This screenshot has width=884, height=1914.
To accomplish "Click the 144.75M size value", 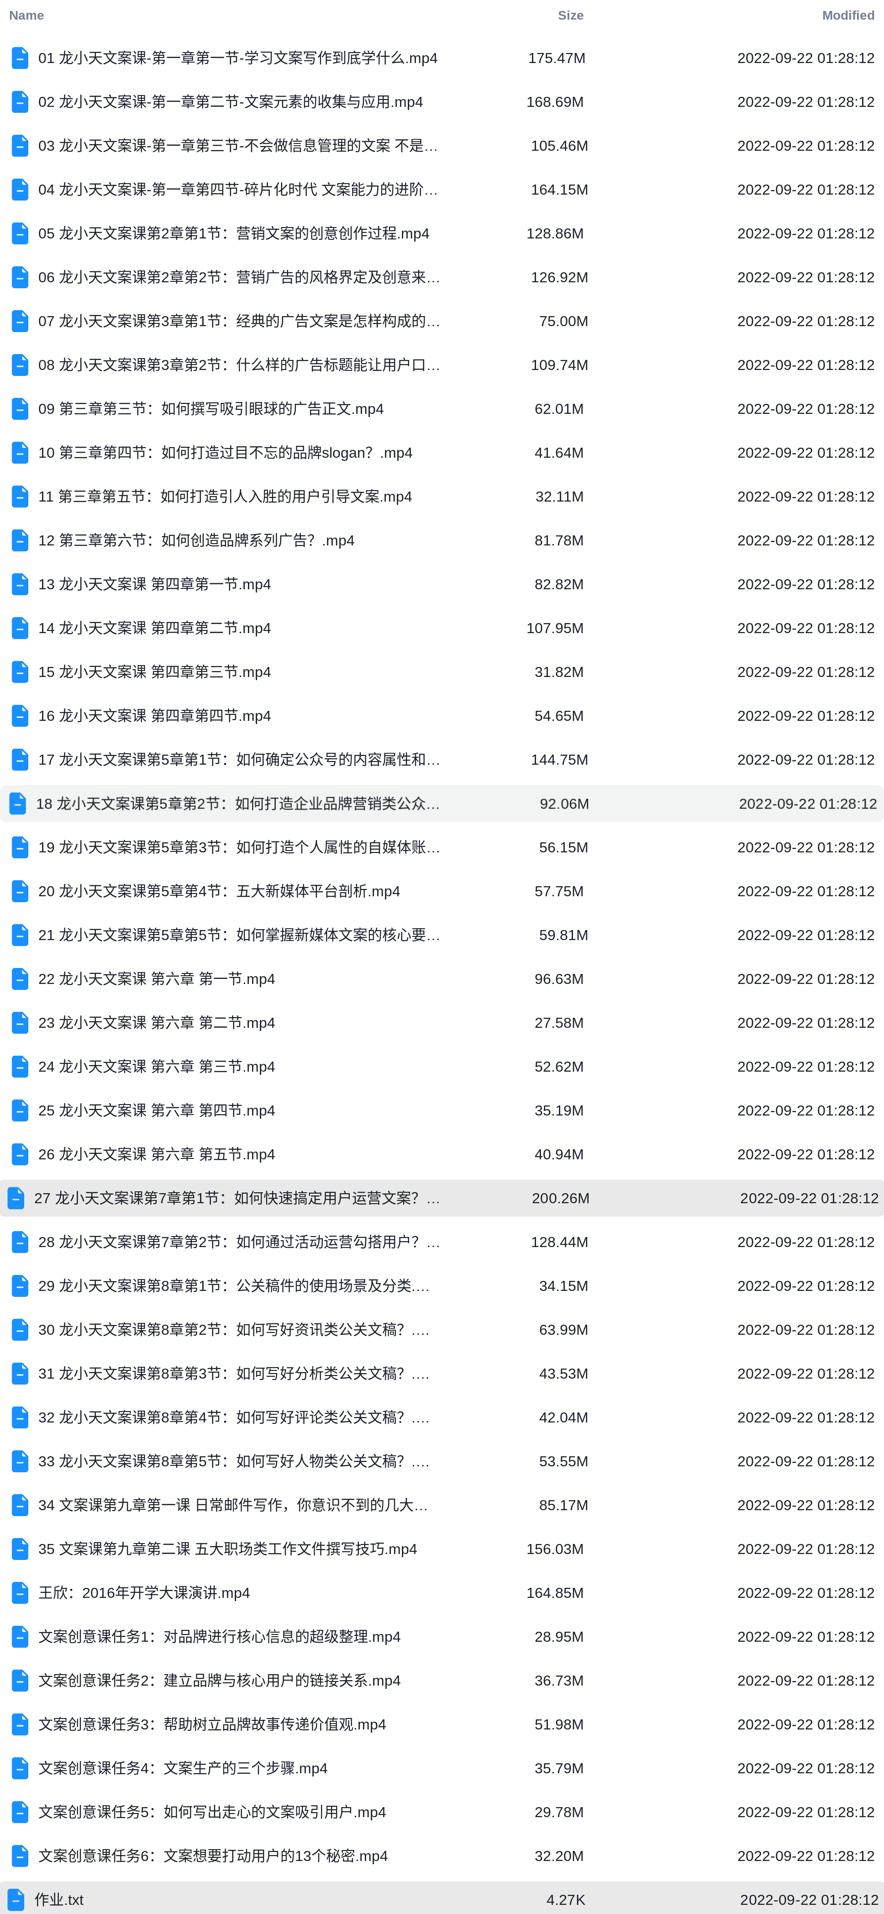I will pyautogui.click(x=559, y=759).
